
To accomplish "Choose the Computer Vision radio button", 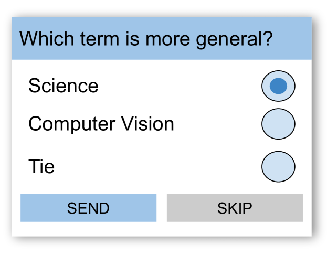I will click(278, 124).
